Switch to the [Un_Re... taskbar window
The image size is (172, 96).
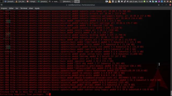(21, 2)
